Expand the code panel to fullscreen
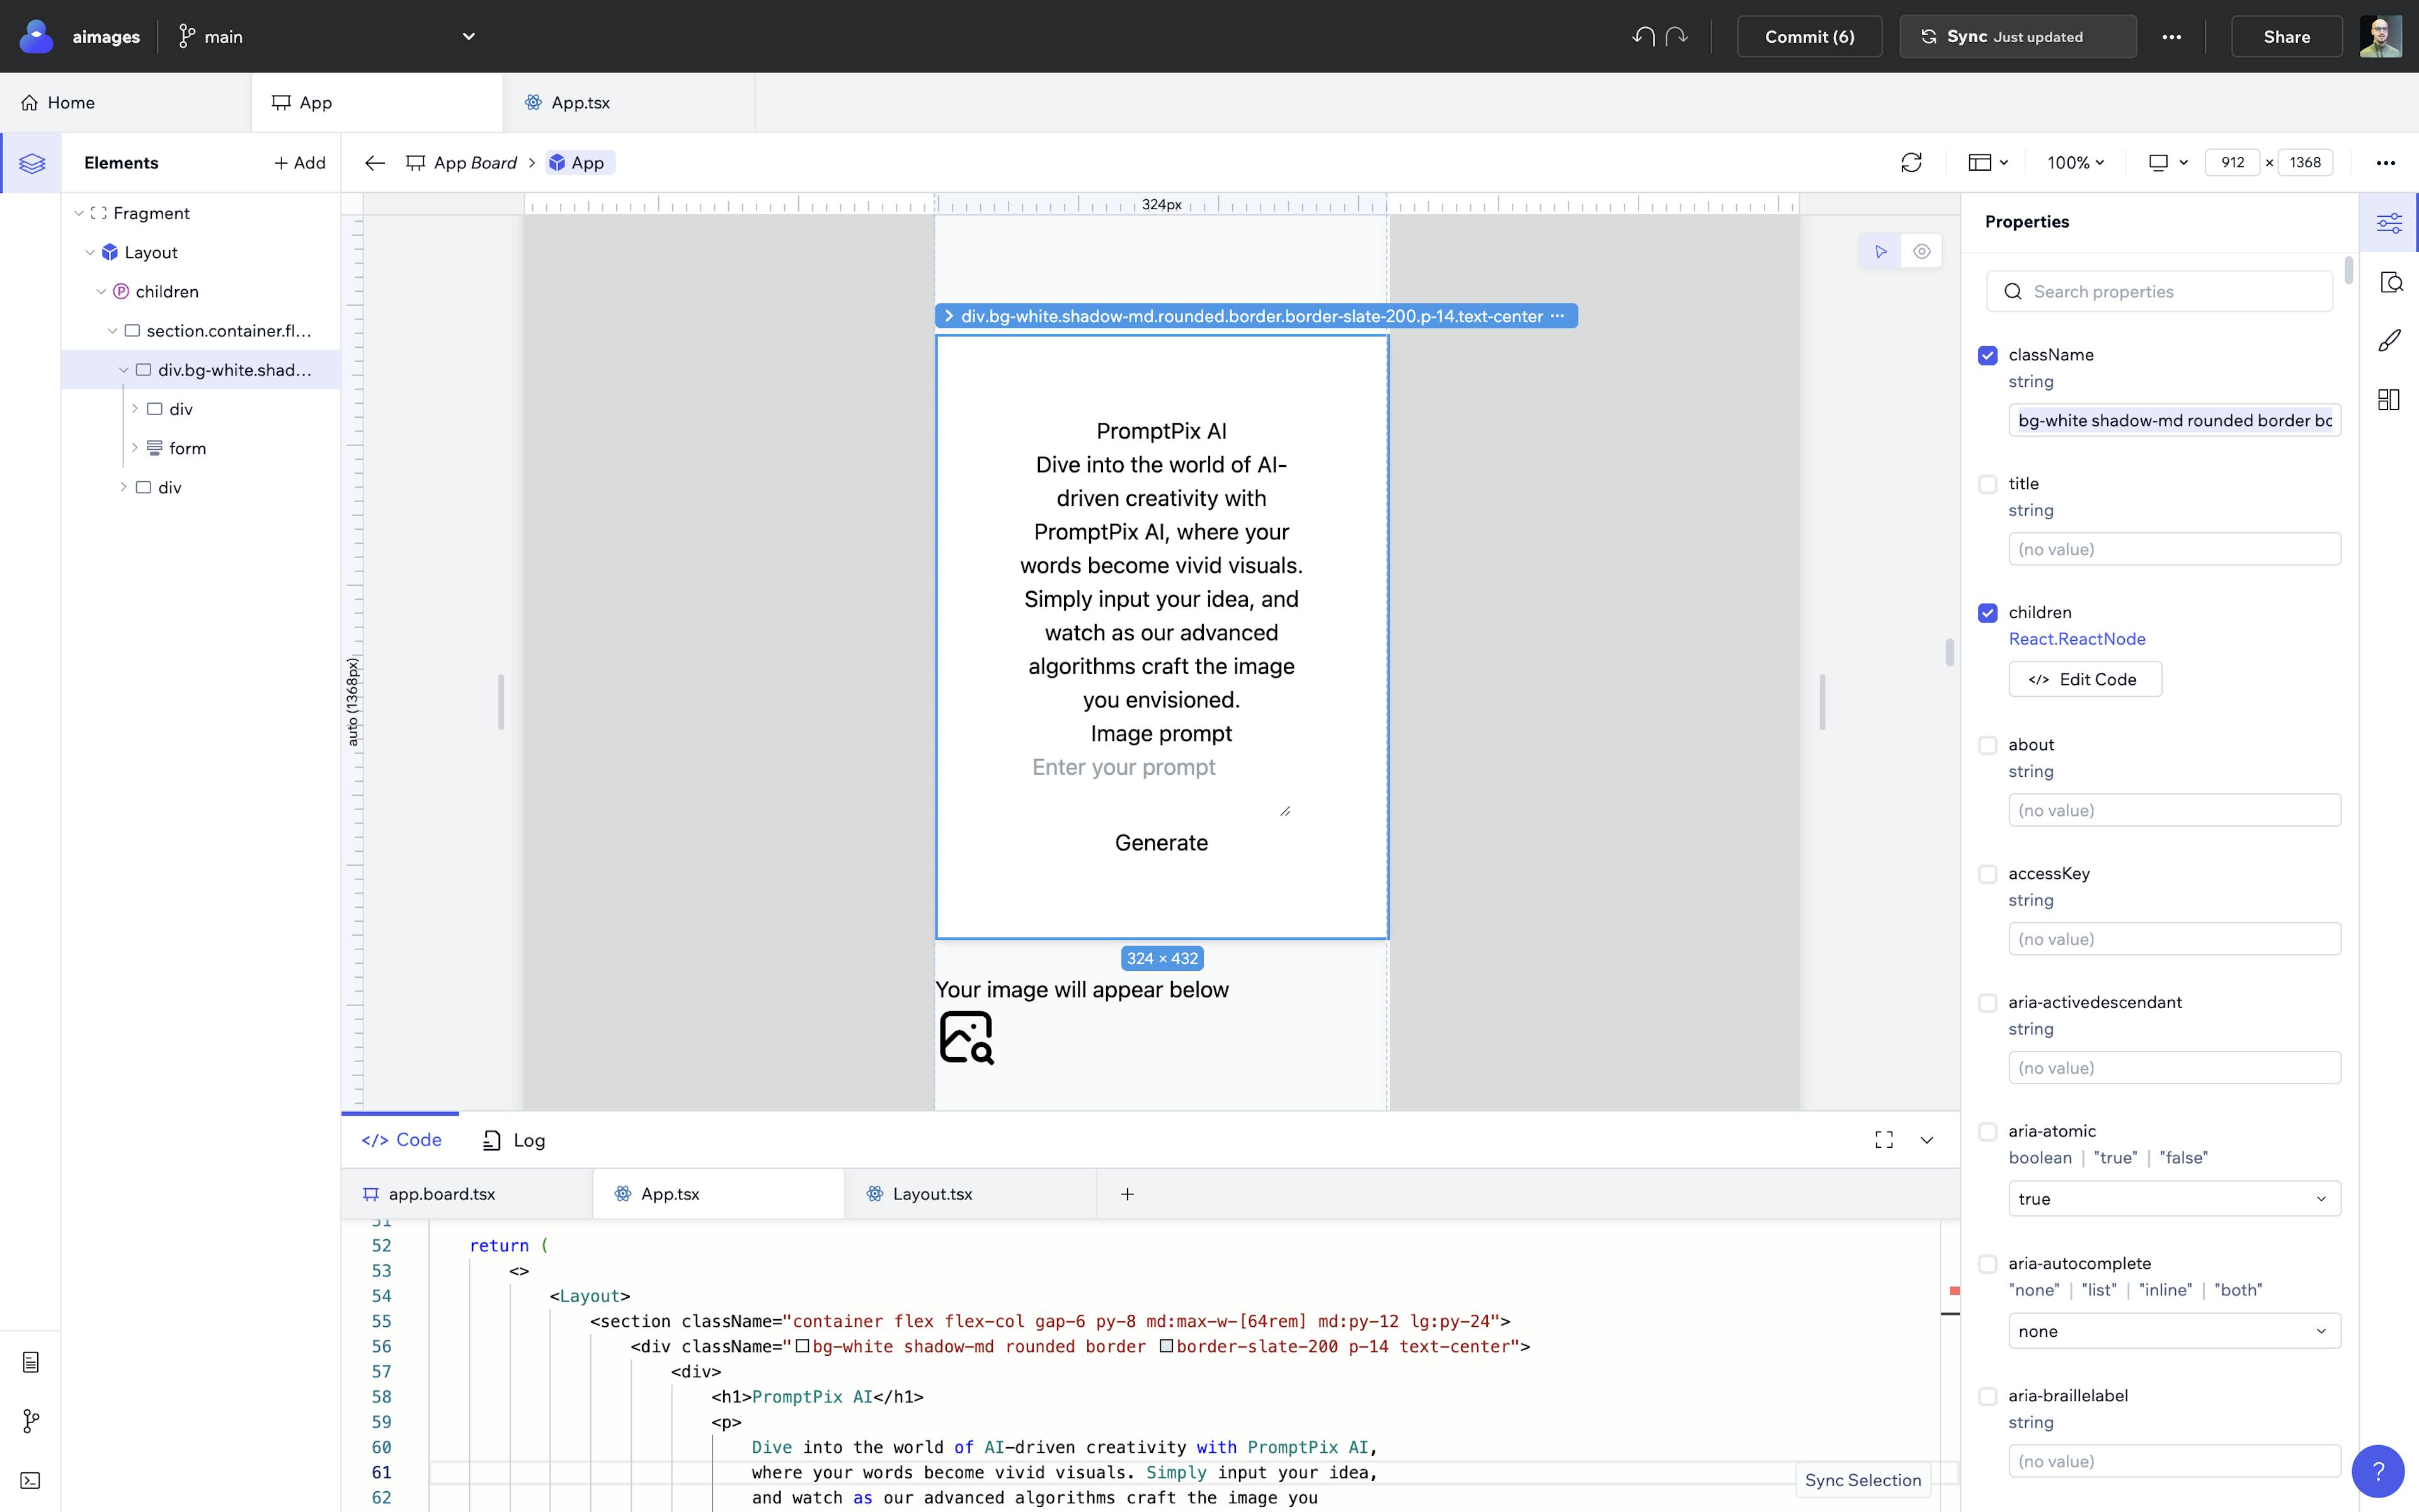Viewport: 2419px width, 1512px height. tap(1883, 1140)
